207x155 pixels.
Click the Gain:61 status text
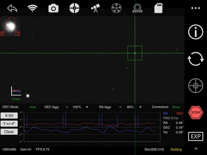26,149
